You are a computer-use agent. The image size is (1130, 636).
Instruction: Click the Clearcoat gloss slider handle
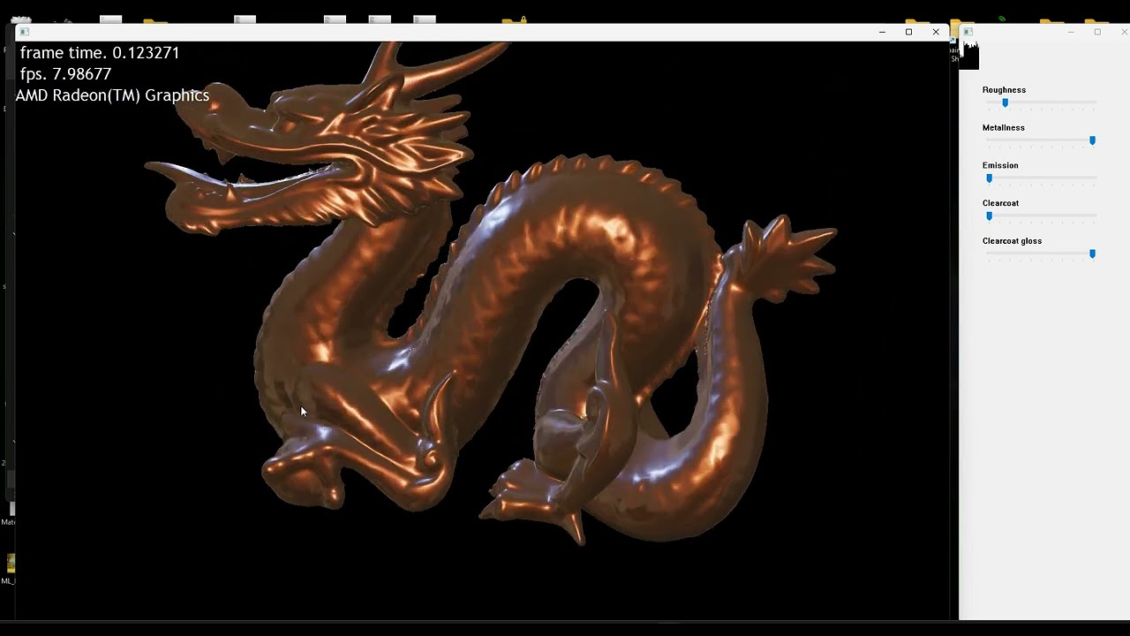tap(1092, 254)
